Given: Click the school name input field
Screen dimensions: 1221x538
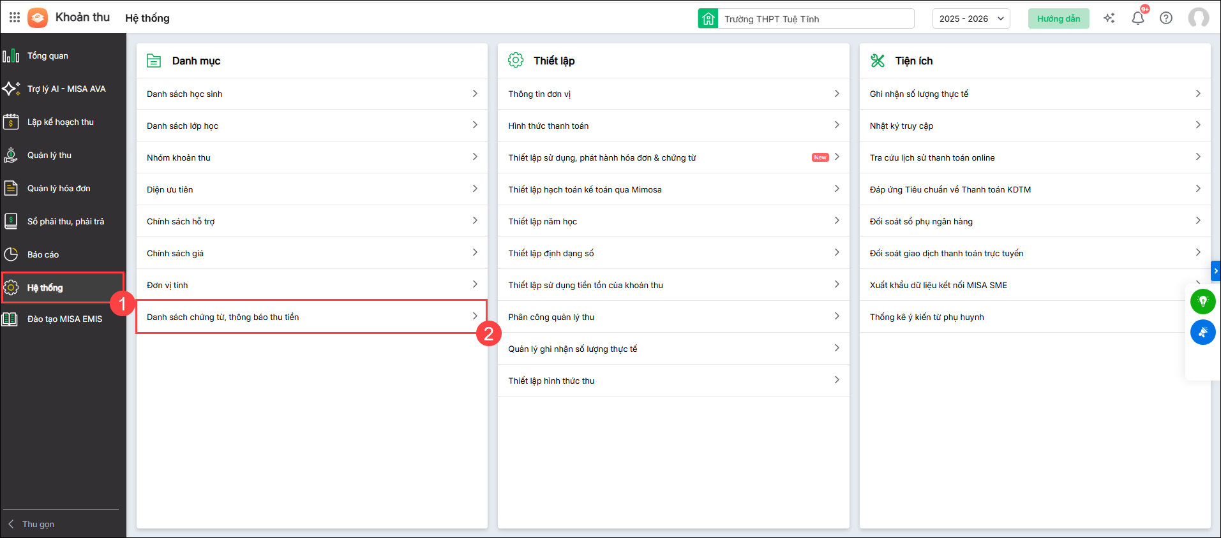Looking at the screenshot, I should [x=816, y=19].
